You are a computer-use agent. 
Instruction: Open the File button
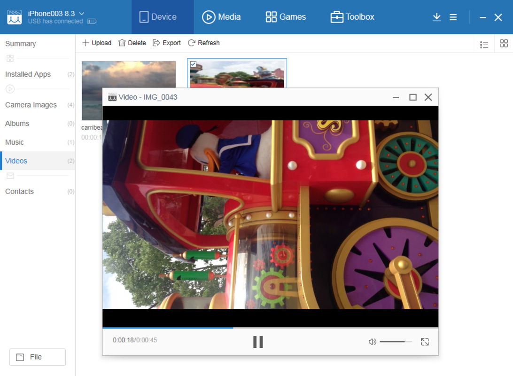click(x=38, y=357)
